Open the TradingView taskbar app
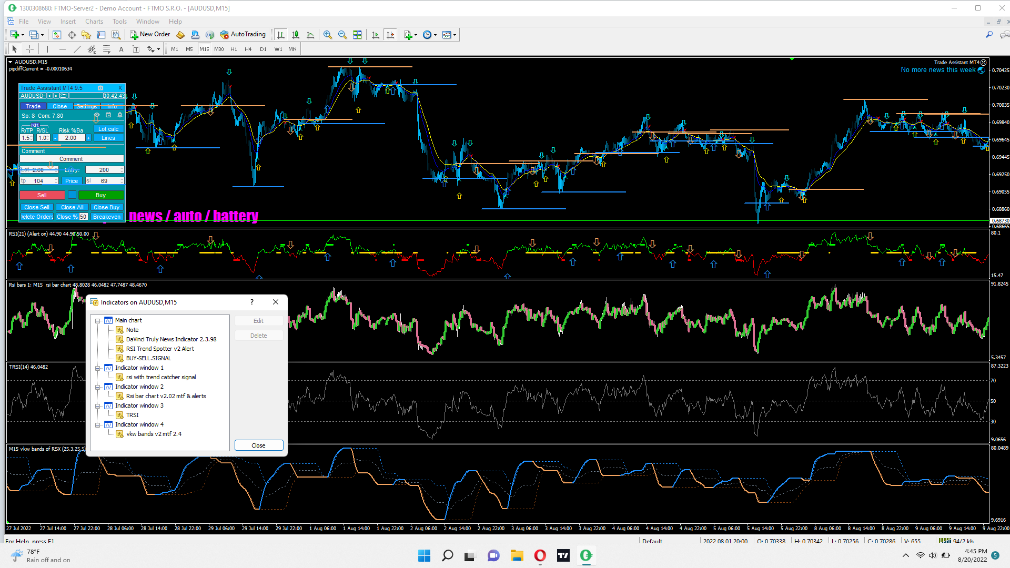1010x568 pixels. (x=563, y=555)
